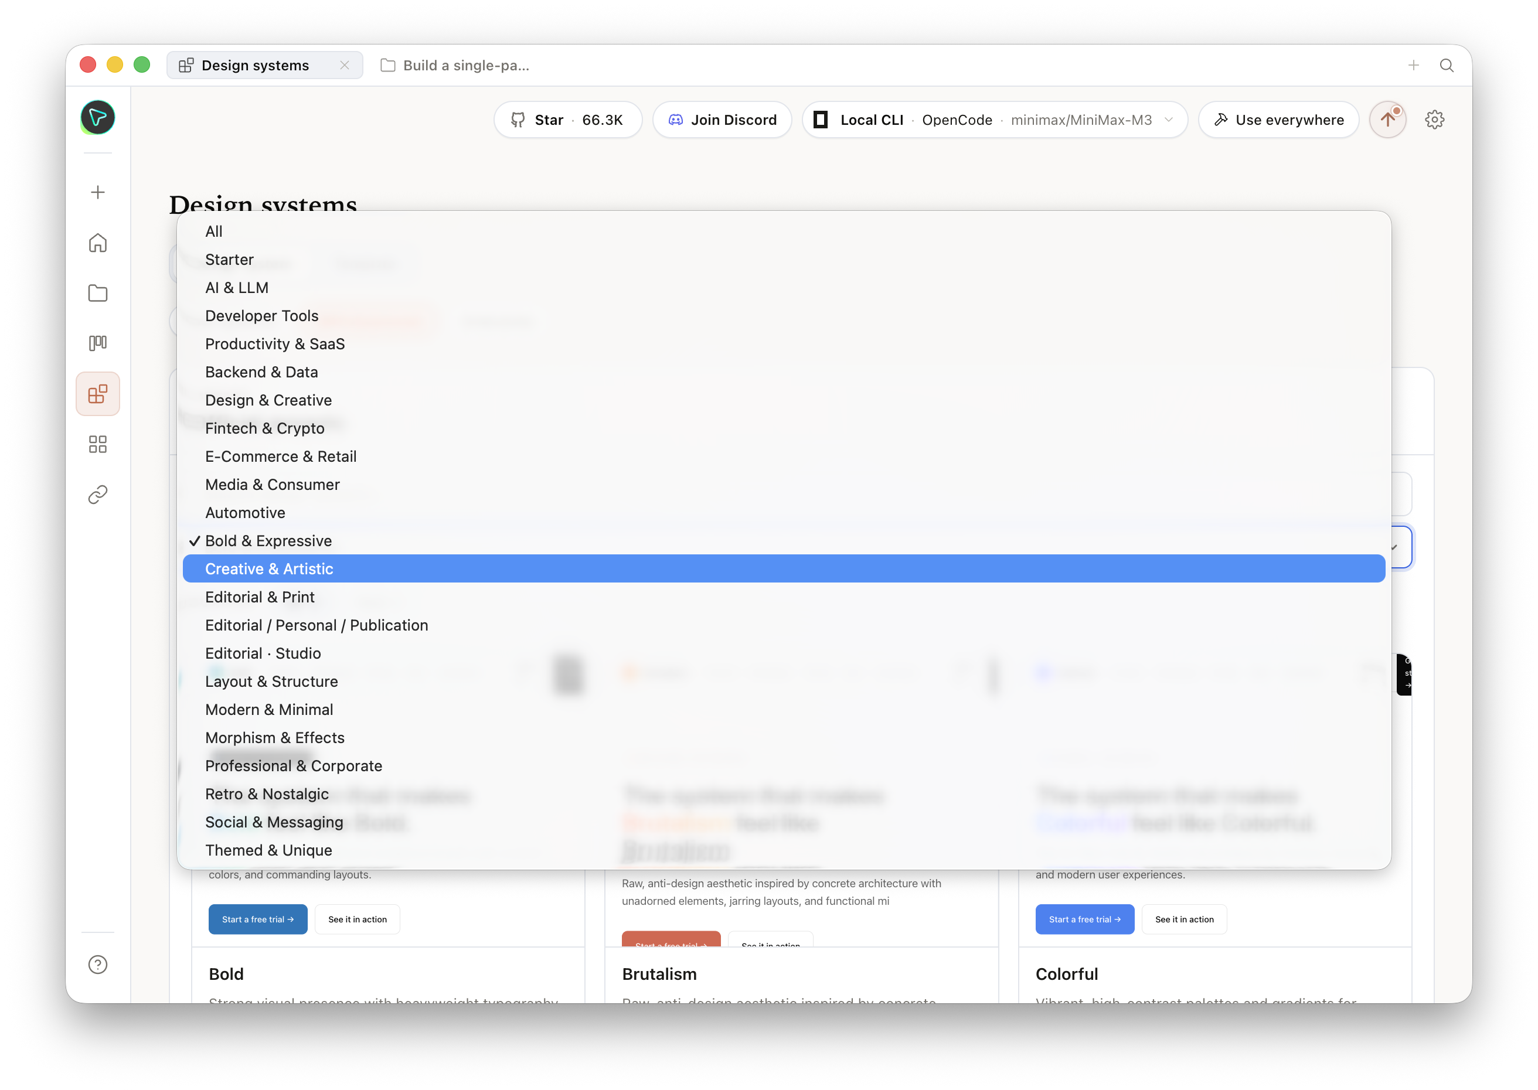
Task: Choose Retro & Nostalgic option
Action: tap(784, 795)
